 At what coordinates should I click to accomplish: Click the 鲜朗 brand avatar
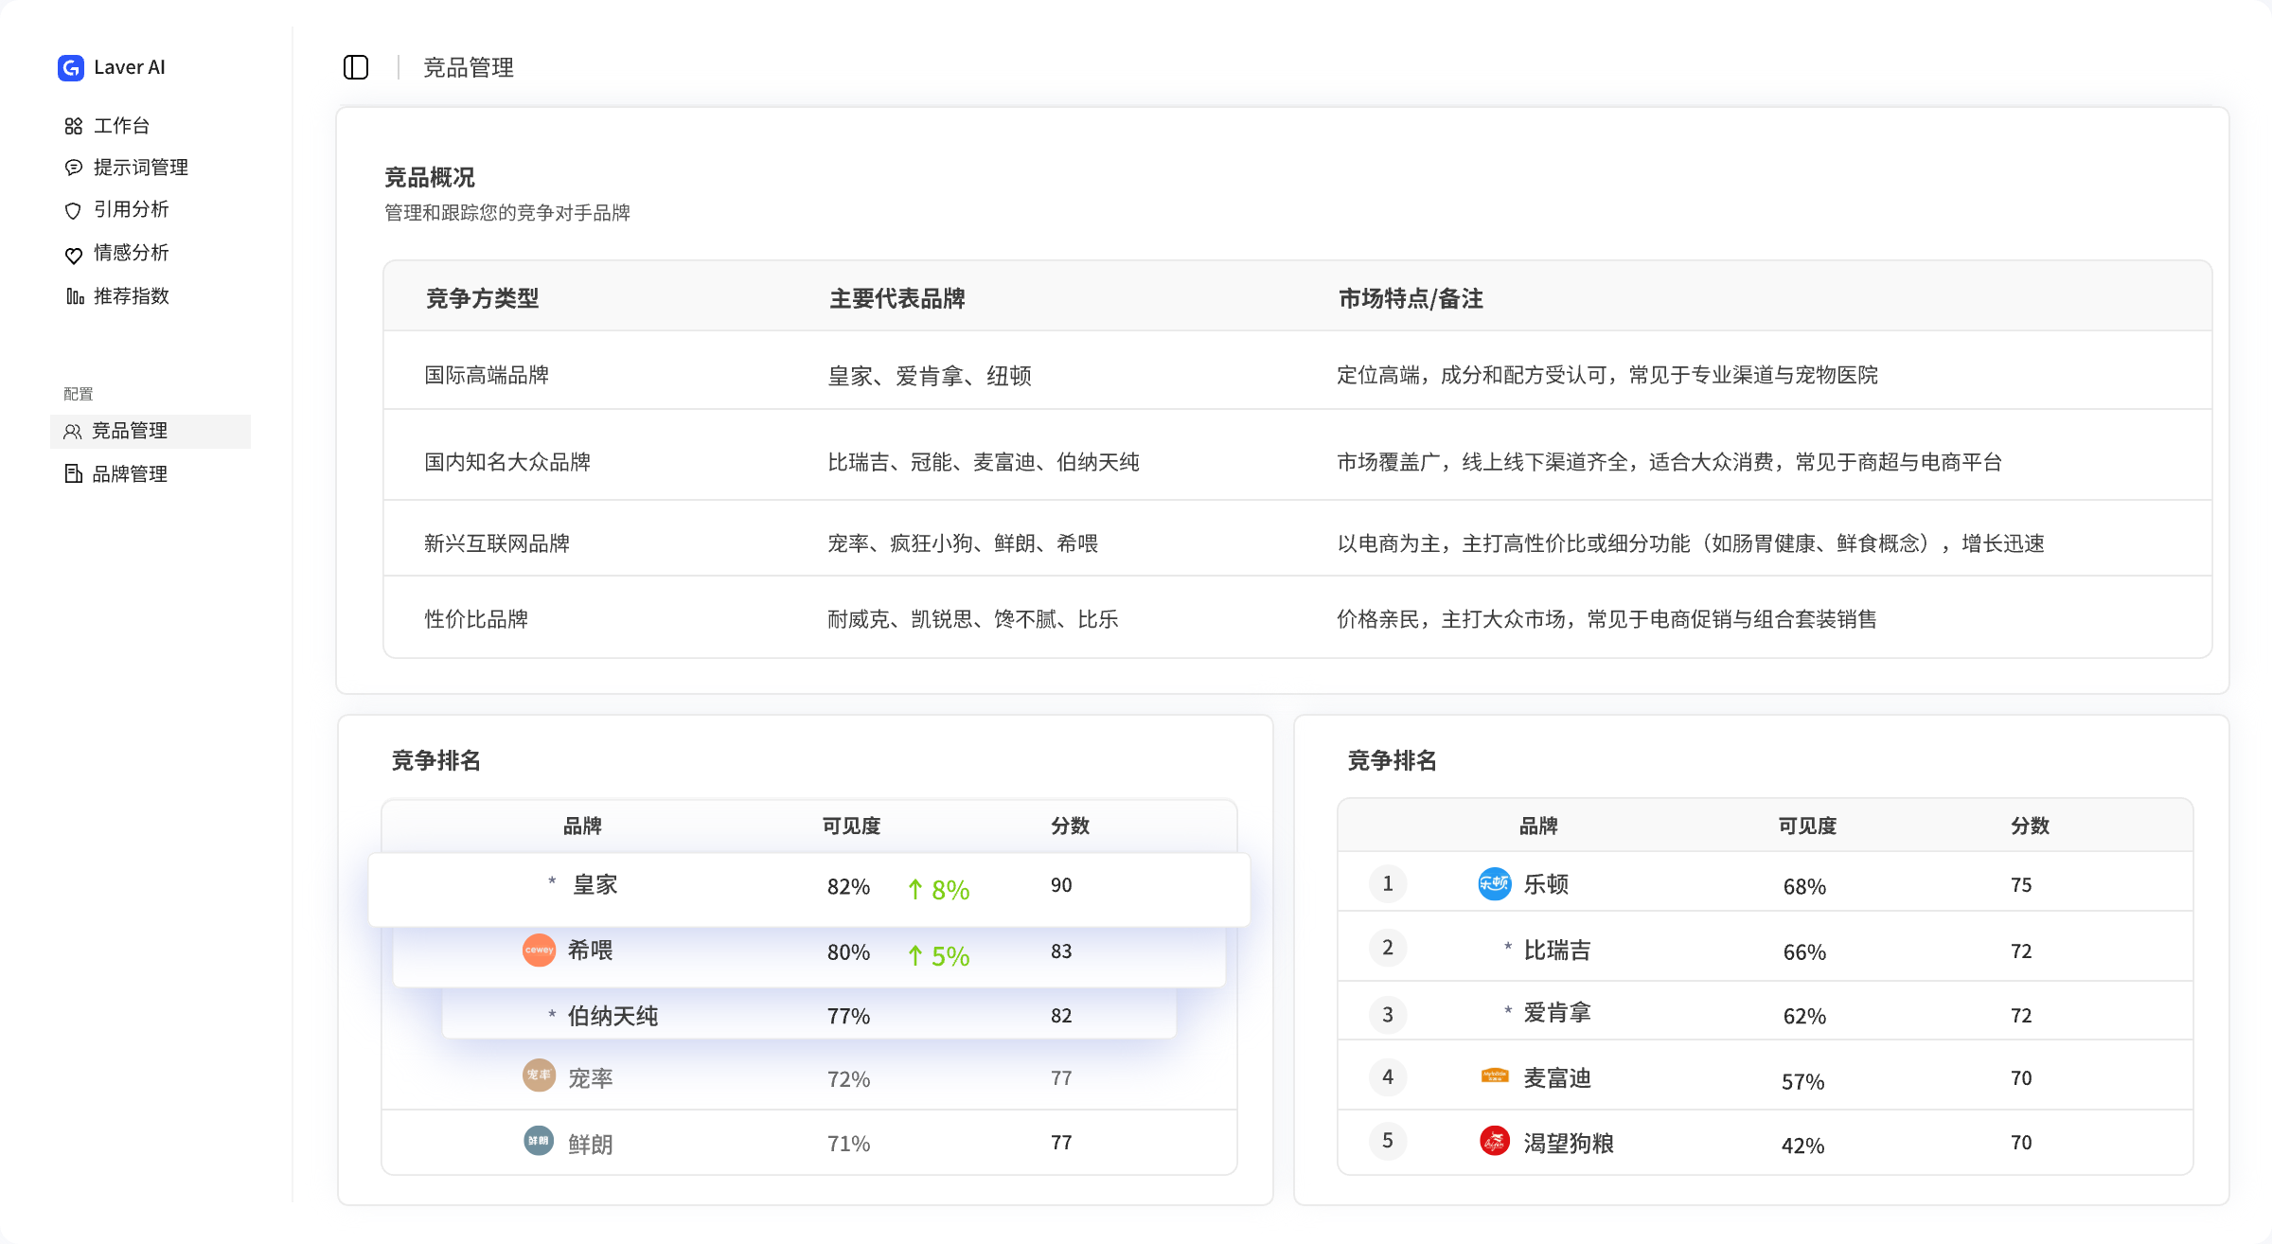point(539,1141)
